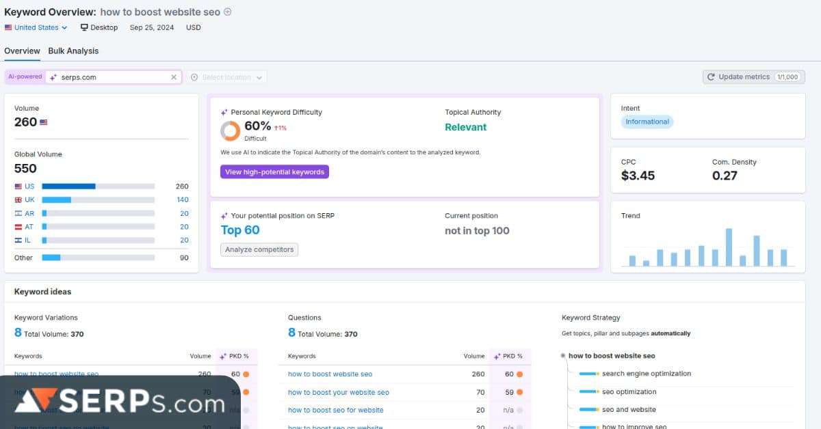
Task: Click the USD currency label
Action: click(x=194, y=27)
